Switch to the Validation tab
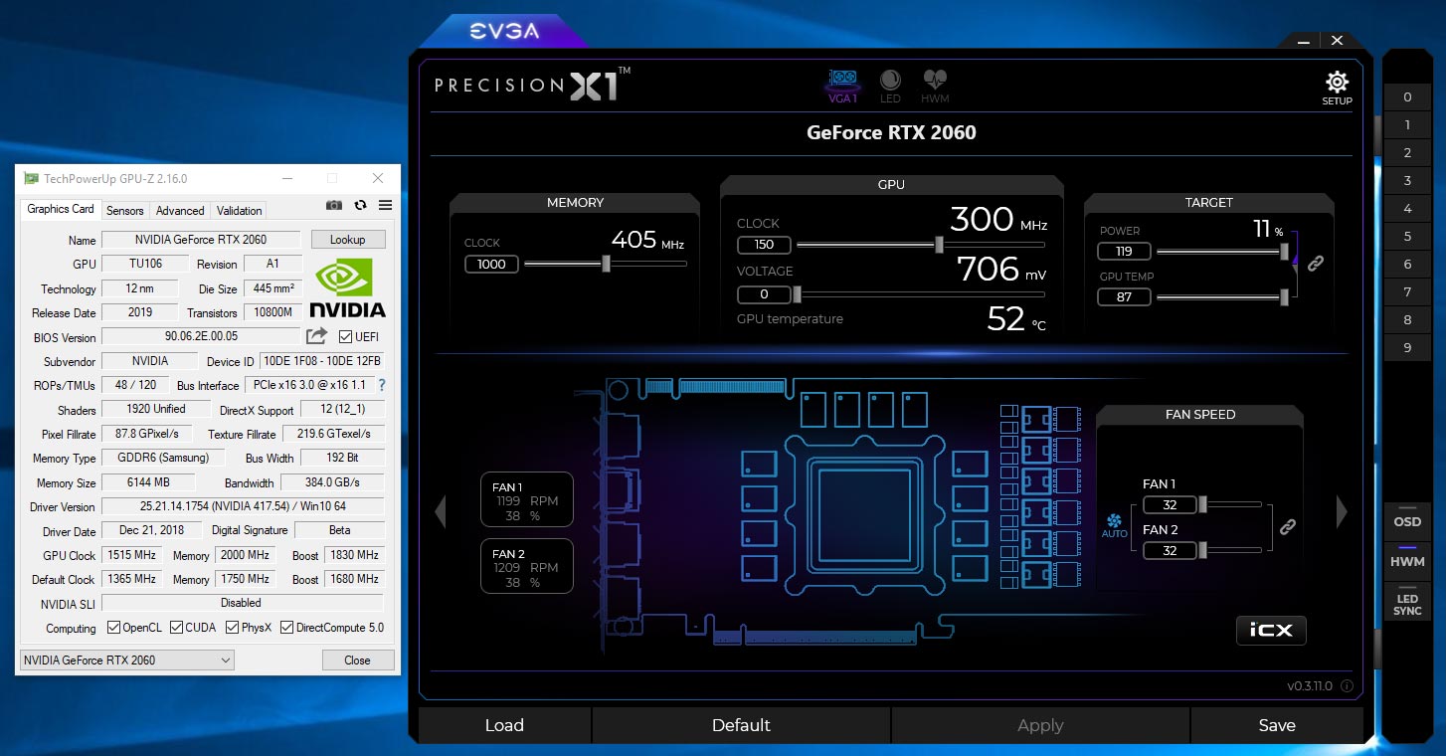The height and width of the screenshot is (756, 1446). [240, 210]
